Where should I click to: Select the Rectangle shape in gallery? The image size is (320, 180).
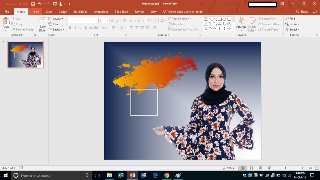[x=220, y=19]
